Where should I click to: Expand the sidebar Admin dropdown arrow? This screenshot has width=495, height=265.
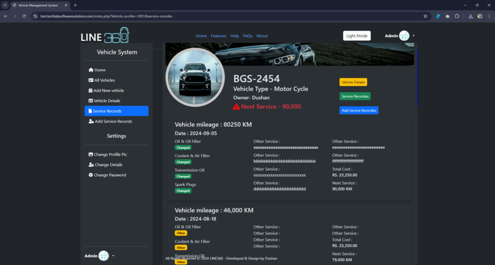tap(113, 256)
